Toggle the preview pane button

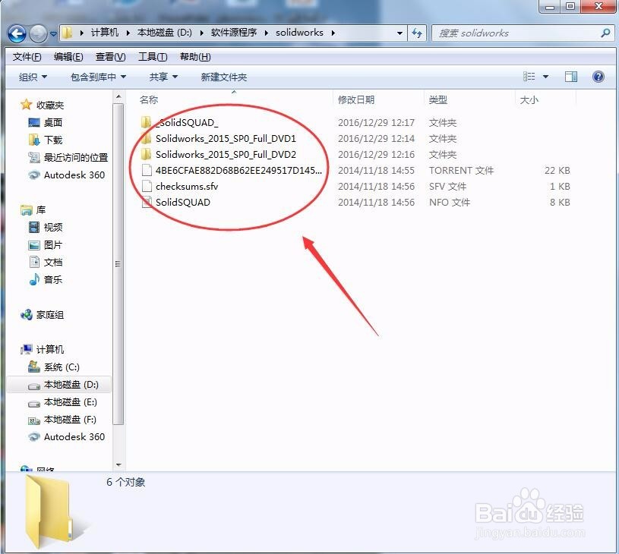(x=571, y=77)
